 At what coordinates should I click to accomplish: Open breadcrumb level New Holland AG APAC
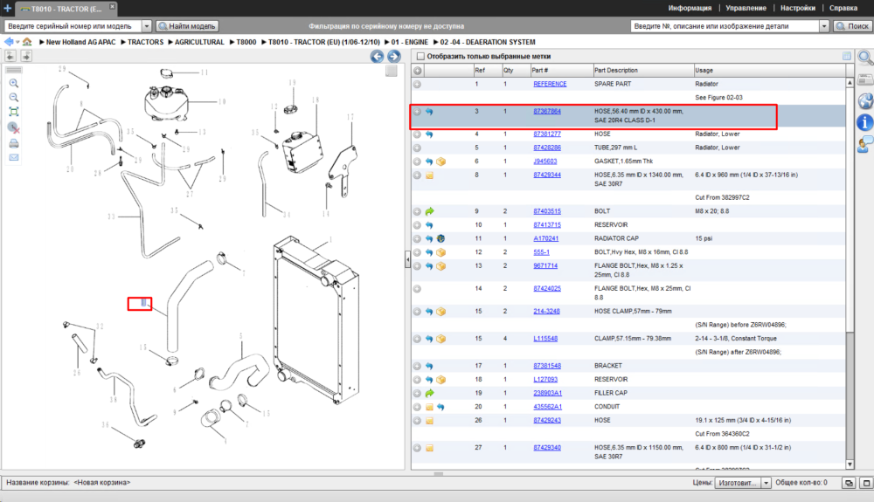point(80,42)
